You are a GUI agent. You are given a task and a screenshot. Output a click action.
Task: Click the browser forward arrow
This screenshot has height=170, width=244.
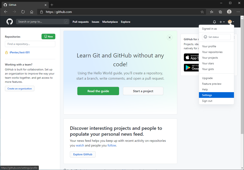click(14, 12)
